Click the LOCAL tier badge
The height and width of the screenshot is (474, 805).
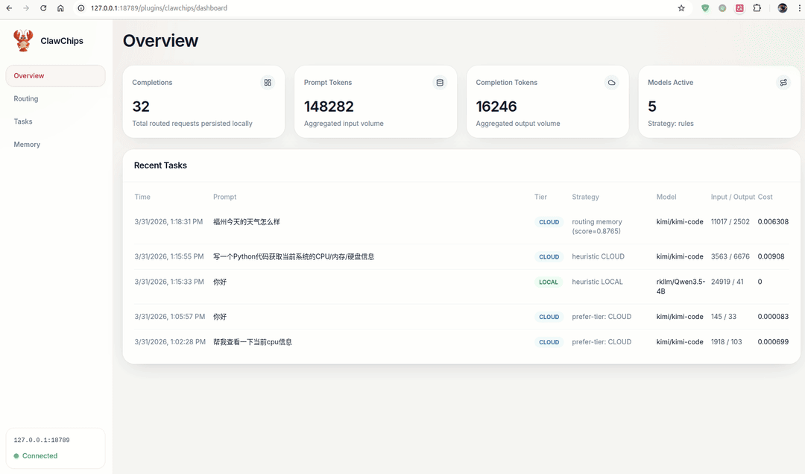coord(549,282)
